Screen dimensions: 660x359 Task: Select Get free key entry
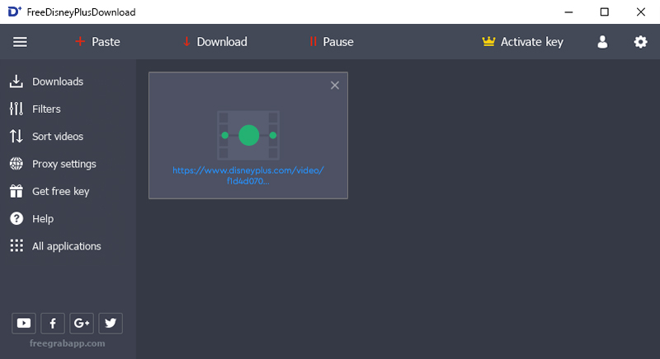(60, 192)
